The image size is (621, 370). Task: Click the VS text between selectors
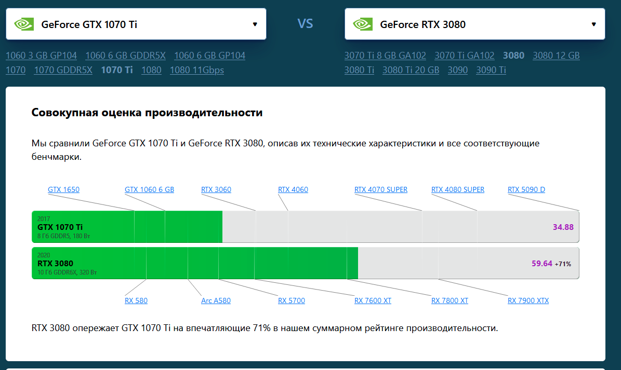[306, 24]
